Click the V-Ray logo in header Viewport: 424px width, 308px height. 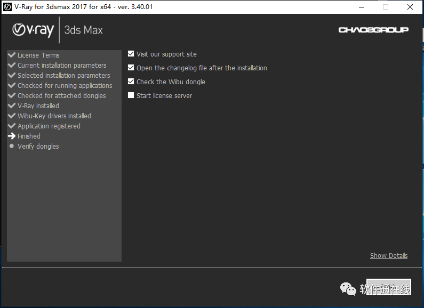[33, 30]
